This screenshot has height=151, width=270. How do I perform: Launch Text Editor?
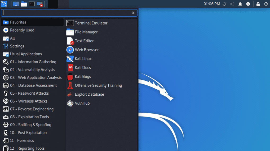(x=101, y=41)
